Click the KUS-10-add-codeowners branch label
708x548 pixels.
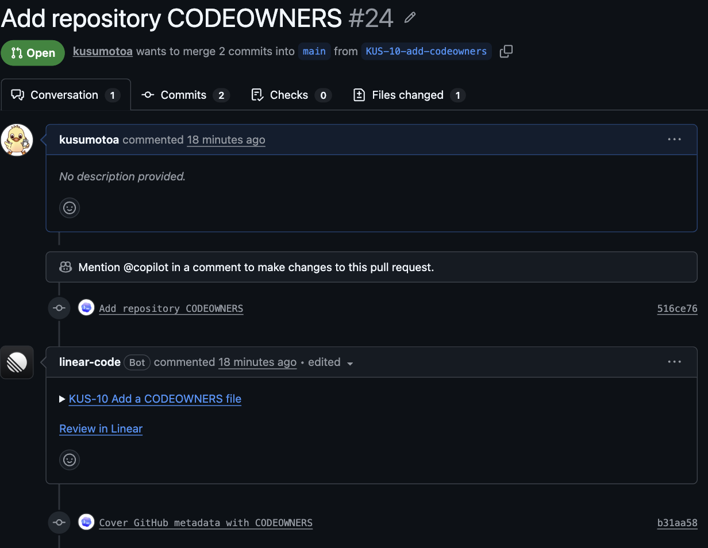tap(426, 51)
